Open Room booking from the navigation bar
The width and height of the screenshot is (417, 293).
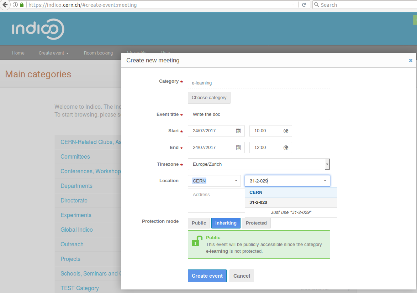[99, 53]
